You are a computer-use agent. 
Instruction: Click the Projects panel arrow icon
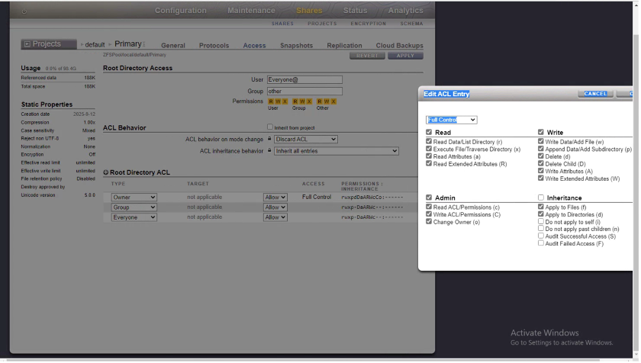point(27,44)
